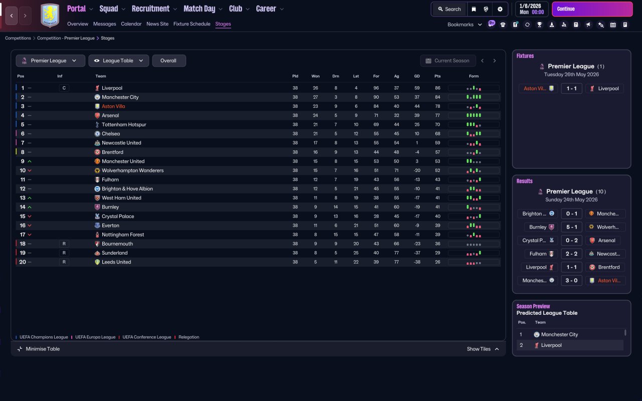Click Nottingham Forest's form indicator
The width and height of the screenshot is (642, 401).
pos(473,235)
